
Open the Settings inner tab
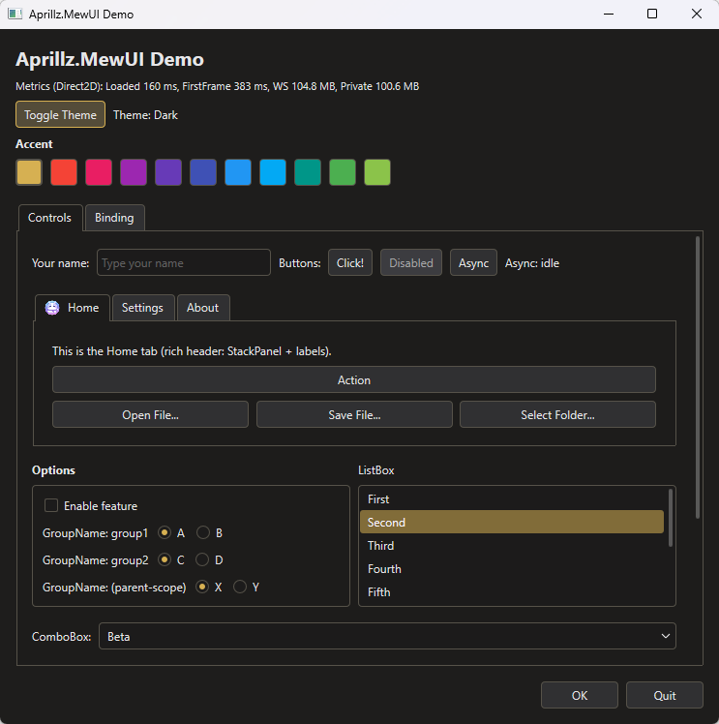pyautogui.click(x=143, y=308)
